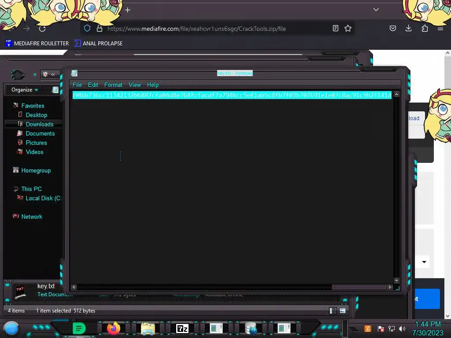
Task: Select Desktop in Explorer navigation pane
Action: pyautogui.click(x=36, y=115)
